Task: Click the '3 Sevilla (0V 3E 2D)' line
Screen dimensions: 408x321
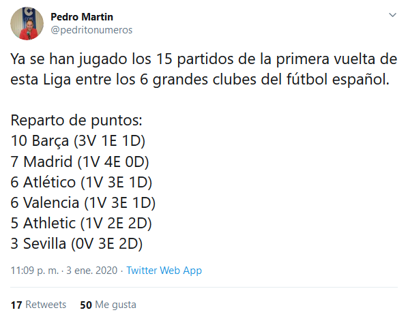Action: pyautogui.click(x=76, y=244)
